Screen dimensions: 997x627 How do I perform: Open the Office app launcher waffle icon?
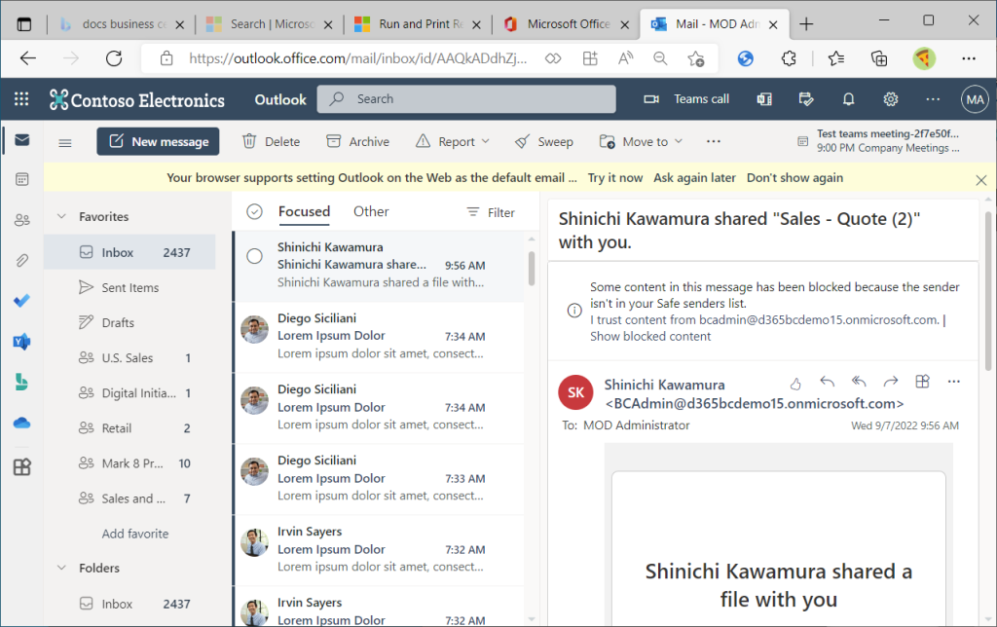coord(21,99)
